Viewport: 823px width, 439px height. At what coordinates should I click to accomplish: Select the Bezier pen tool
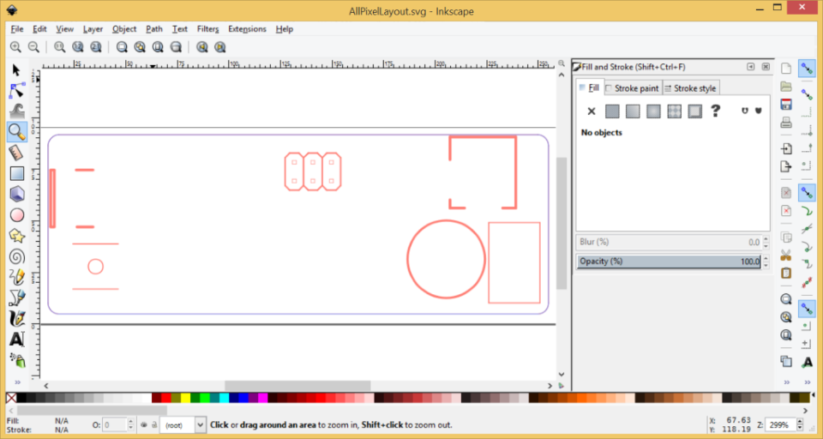click(17, 298)
